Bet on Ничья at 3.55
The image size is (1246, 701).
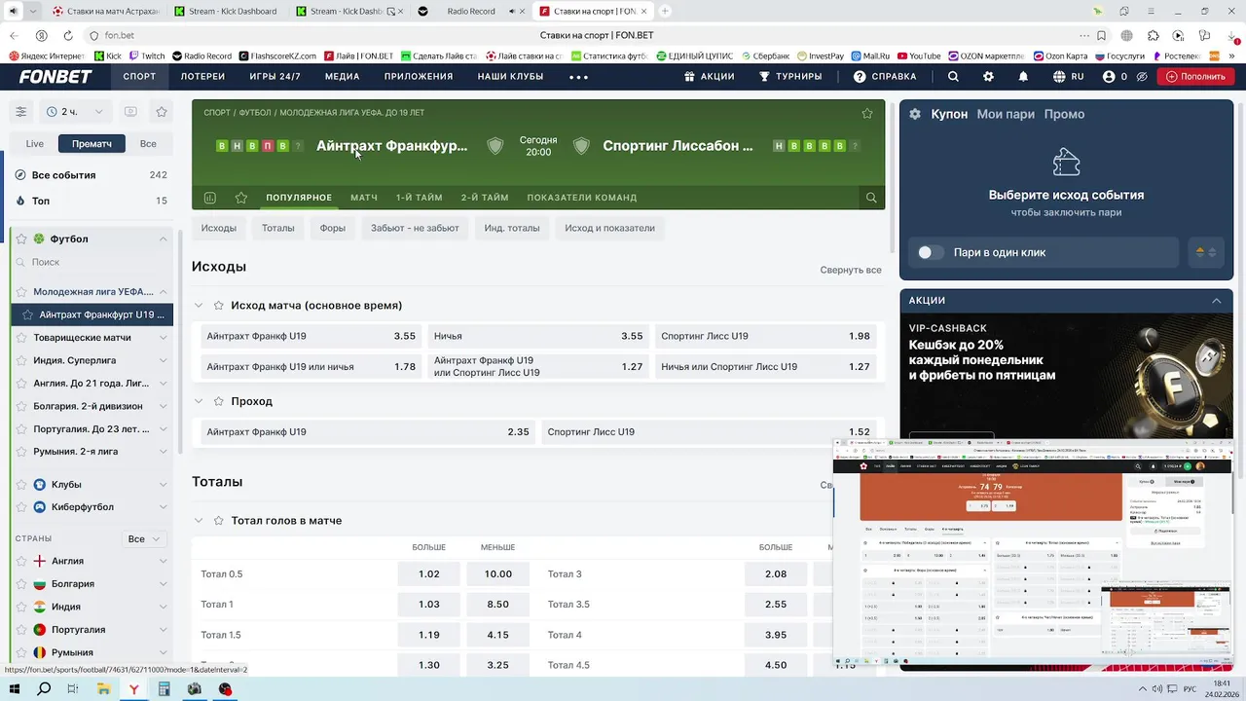coord(538,336)
